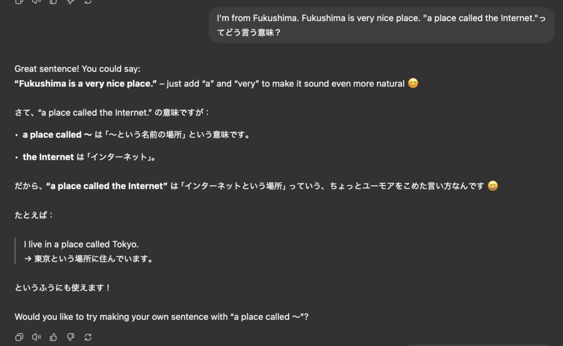Click bold "Fukushima is a very nice place."
Viewport: 563px width, 346px height.
(x=85, y=83)
